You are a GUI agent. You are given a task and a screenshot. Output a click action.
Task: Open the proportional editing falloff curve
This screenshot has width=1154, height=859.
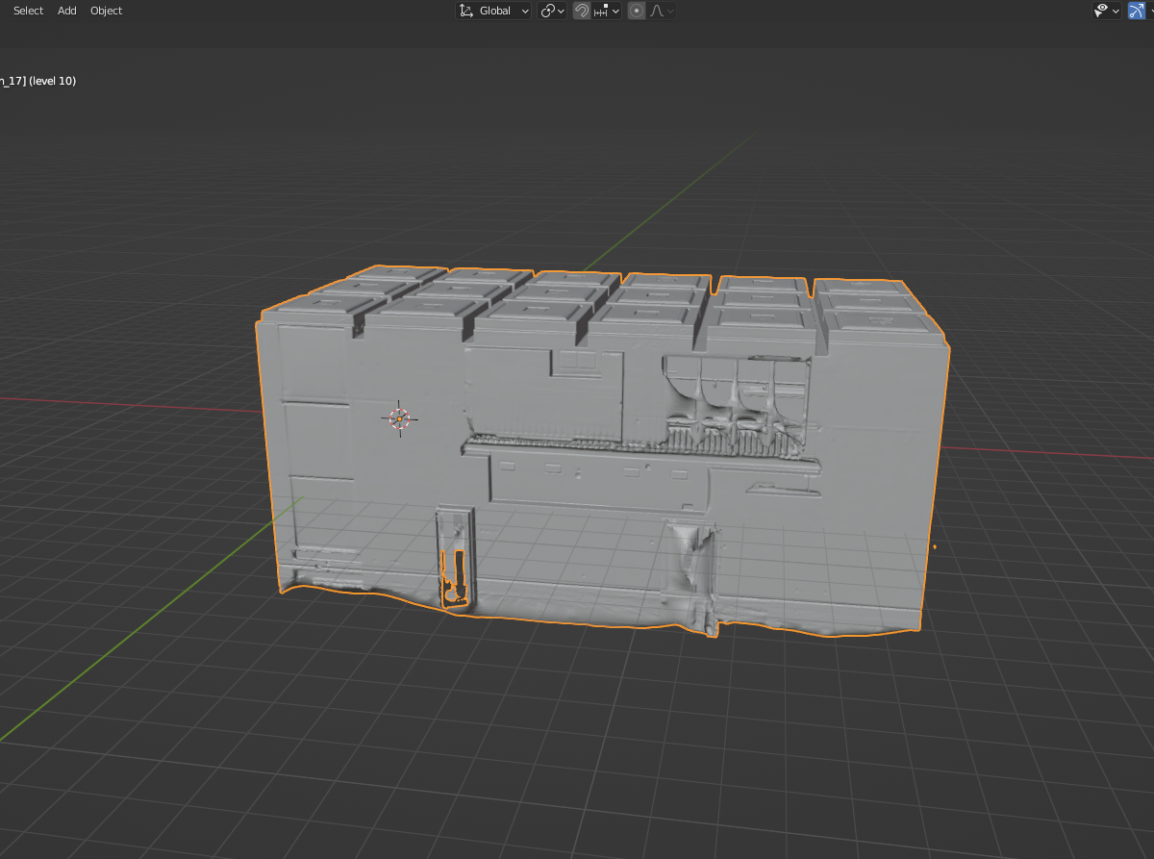pyautogui.click(x=663, y=11)
